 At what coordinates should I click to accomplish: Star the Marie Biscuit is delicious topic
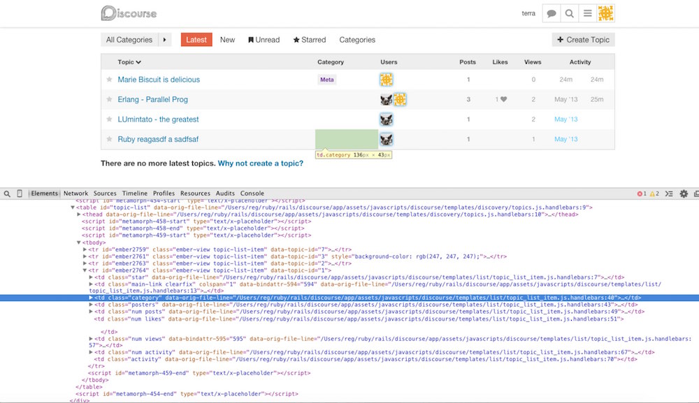[109, 79]
